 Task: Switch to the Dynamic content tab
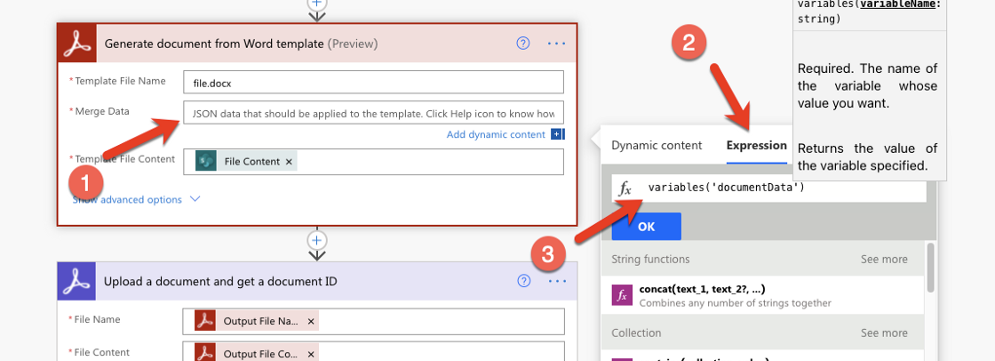point(657,145)
